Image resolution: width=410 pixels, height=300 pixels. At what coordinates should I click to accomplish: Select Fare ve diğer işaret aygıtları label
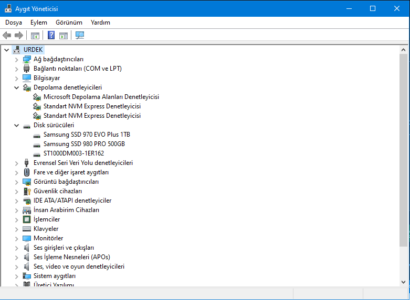[x=71, y=172]
